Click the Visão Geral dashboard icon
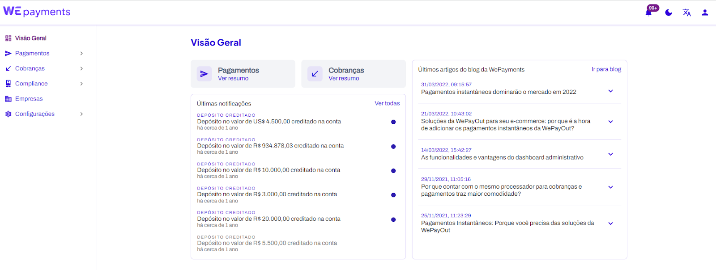Image resolution: width=716 pixels, height=270 pixels. [8, 38]
